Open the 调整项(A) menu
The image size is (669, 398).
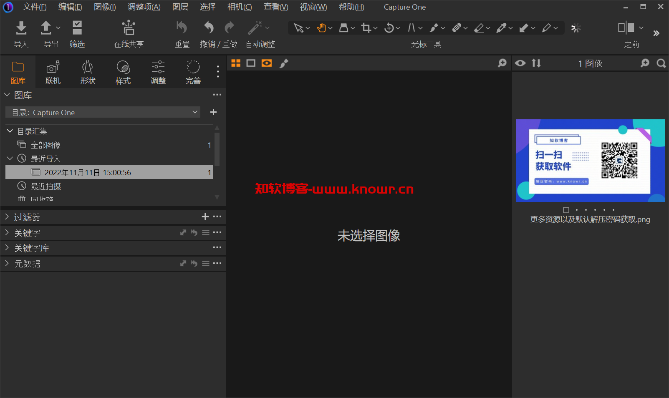tap(144, 7)
